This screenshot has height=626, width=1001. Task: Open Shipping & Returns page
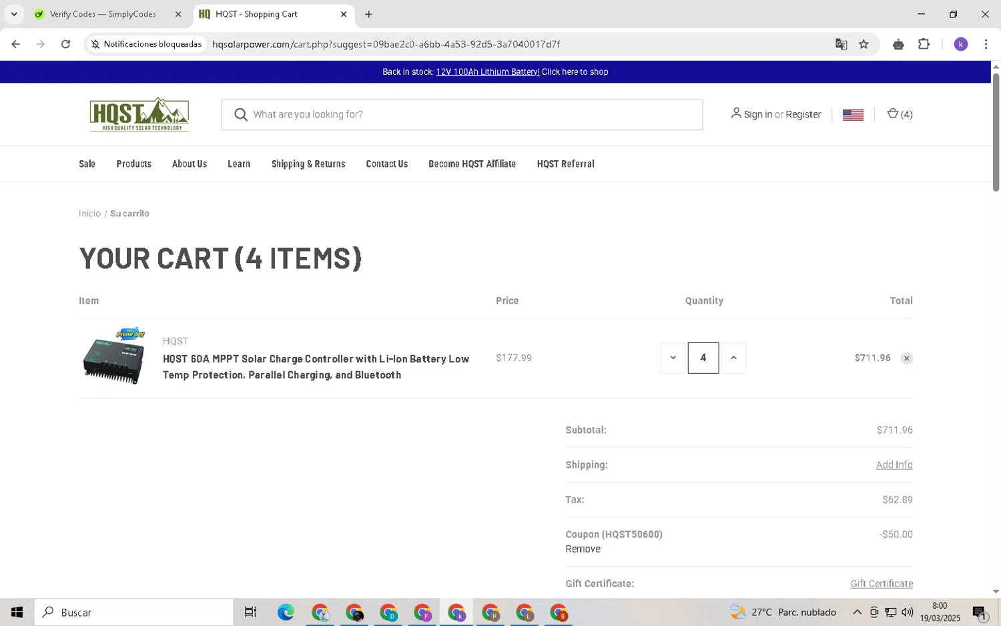308,164
